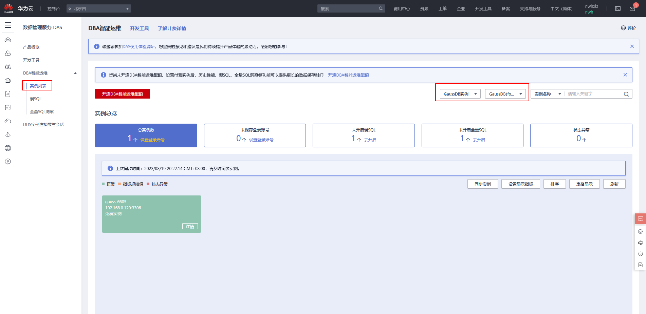The image size is (646, 314).
Task: Open the customer service headset icon
Action: point(641,243)
